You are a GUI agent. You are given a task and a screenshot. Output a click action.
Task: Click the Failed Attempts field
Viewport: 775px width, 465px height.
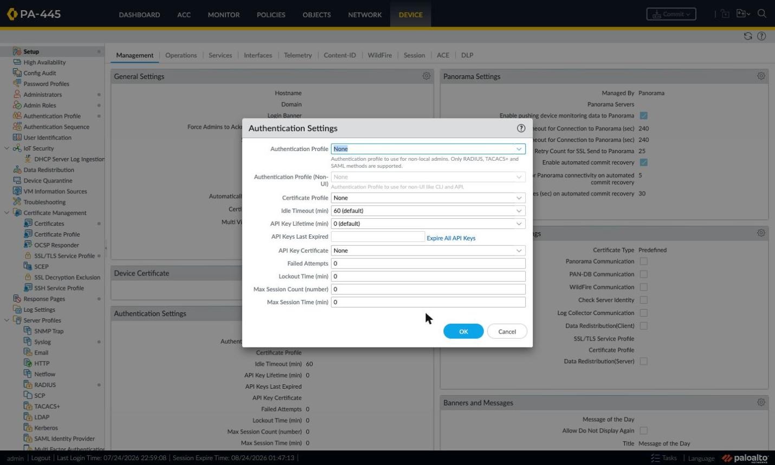click(x=428, y=264)
